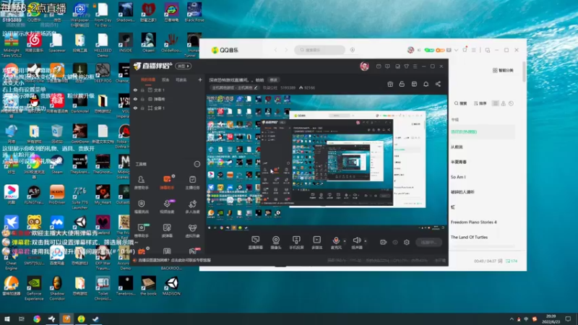578x325 pixels.
Task: Select song Freedom Piano Stories 4
Action: (x=474, y=222)
